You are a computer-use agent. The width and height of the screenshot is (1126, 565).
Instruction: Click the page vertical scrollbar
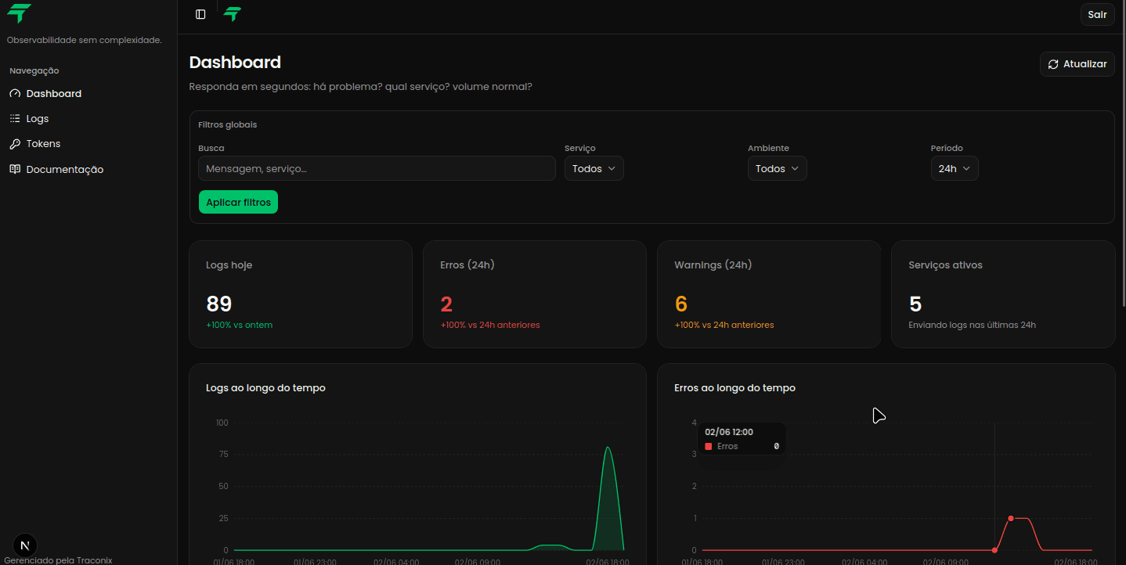pyautogui.click(x=1123, y=153)
